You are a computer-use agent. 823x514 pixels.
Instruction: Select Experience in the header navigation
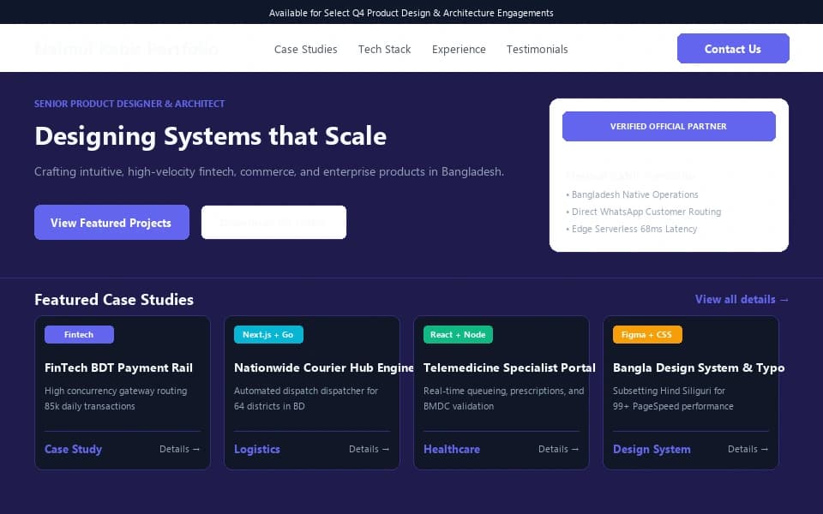tap(459, 50)
